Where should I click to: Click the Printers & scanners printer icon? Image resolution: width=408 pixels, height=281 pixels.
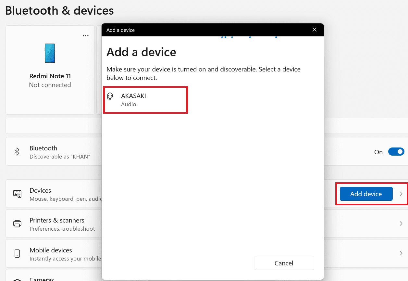(17, 224)
